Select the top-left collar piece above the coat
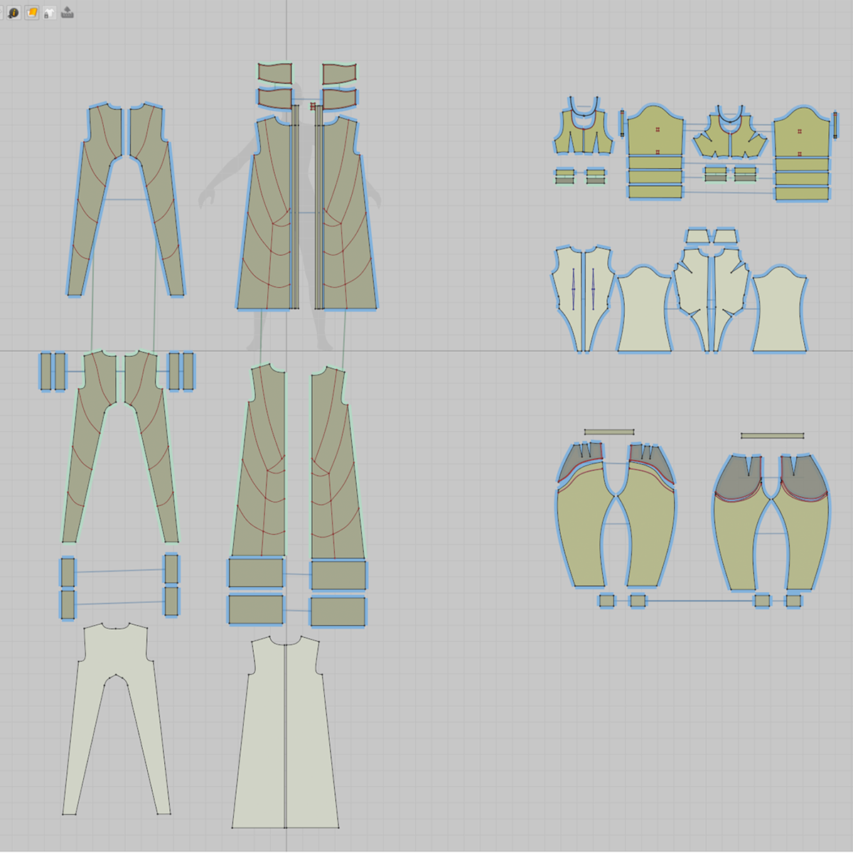This screenshot has height=853, width=853. tap(275, 73)
